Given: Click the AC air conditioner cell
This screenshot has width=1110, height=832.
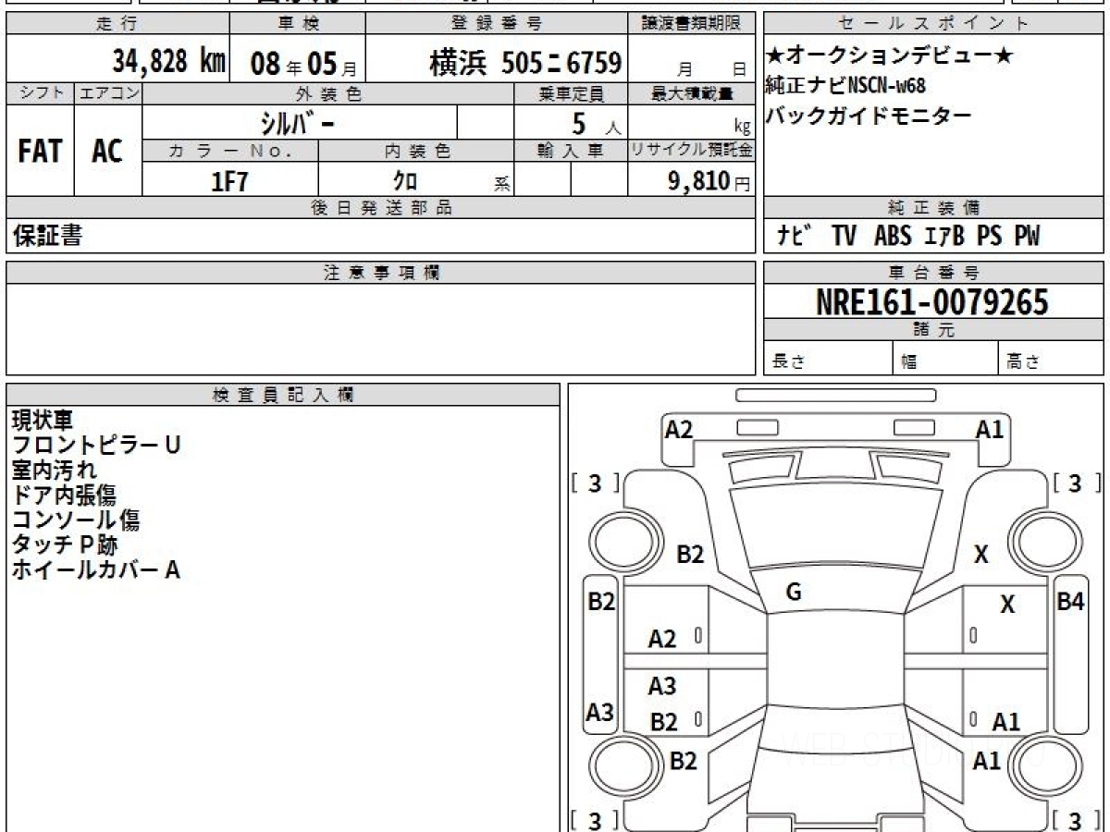Looking at the screenshot, I should pos(107,152).
